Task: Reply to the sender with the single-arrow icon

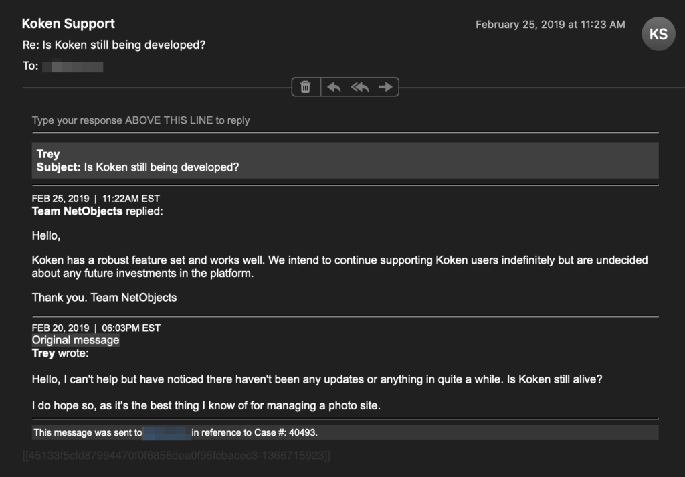Action: [x=334, y=87]
